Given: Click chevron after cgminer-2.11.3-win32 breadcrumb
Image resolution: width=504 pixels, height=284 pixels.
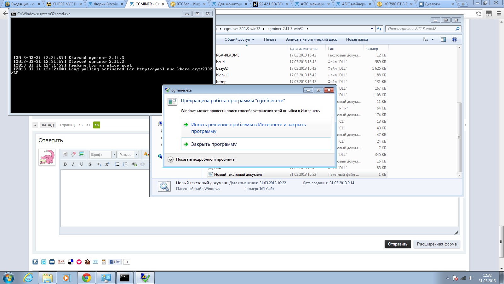Looking at the screenshot, I should coord(307,29).
